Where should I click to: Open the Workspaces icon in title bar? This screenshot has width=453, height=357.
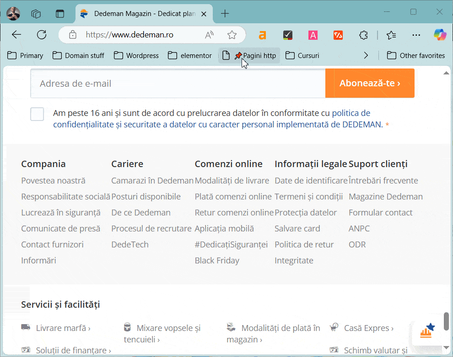tap(36, 14)
